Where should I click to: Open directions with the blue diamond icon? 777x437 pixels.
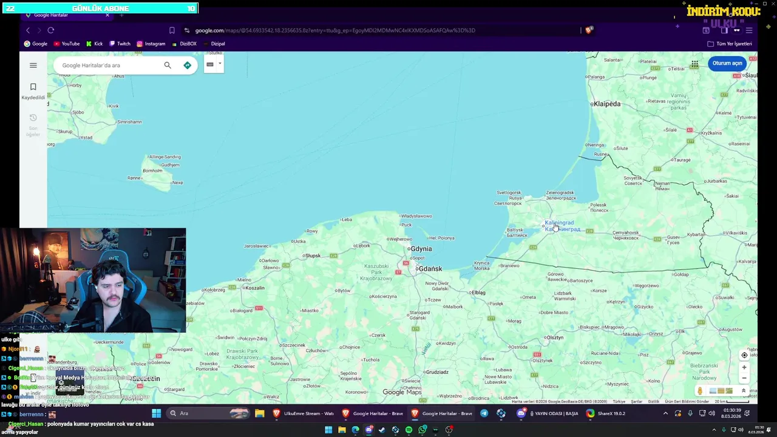[187, 65]
